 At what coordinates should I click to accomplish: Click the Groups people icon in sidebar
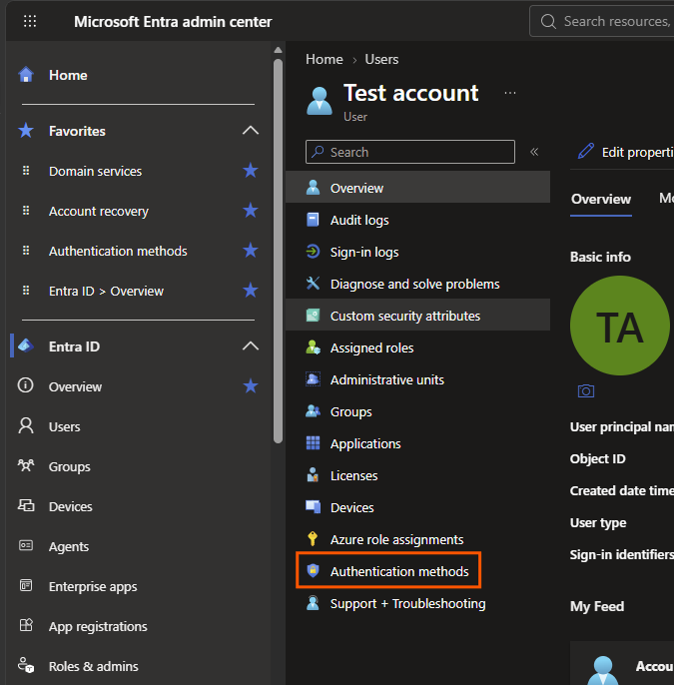click(26, 465)
